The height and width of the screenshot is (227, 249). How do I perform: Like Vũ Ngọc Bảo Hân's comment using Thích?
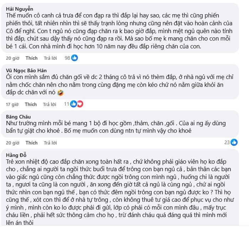[31, 105]
